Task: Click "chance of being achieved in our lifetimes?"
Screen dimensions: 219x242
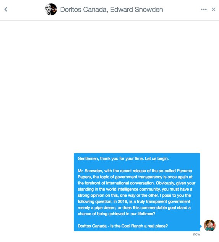Action: point(117,214)
